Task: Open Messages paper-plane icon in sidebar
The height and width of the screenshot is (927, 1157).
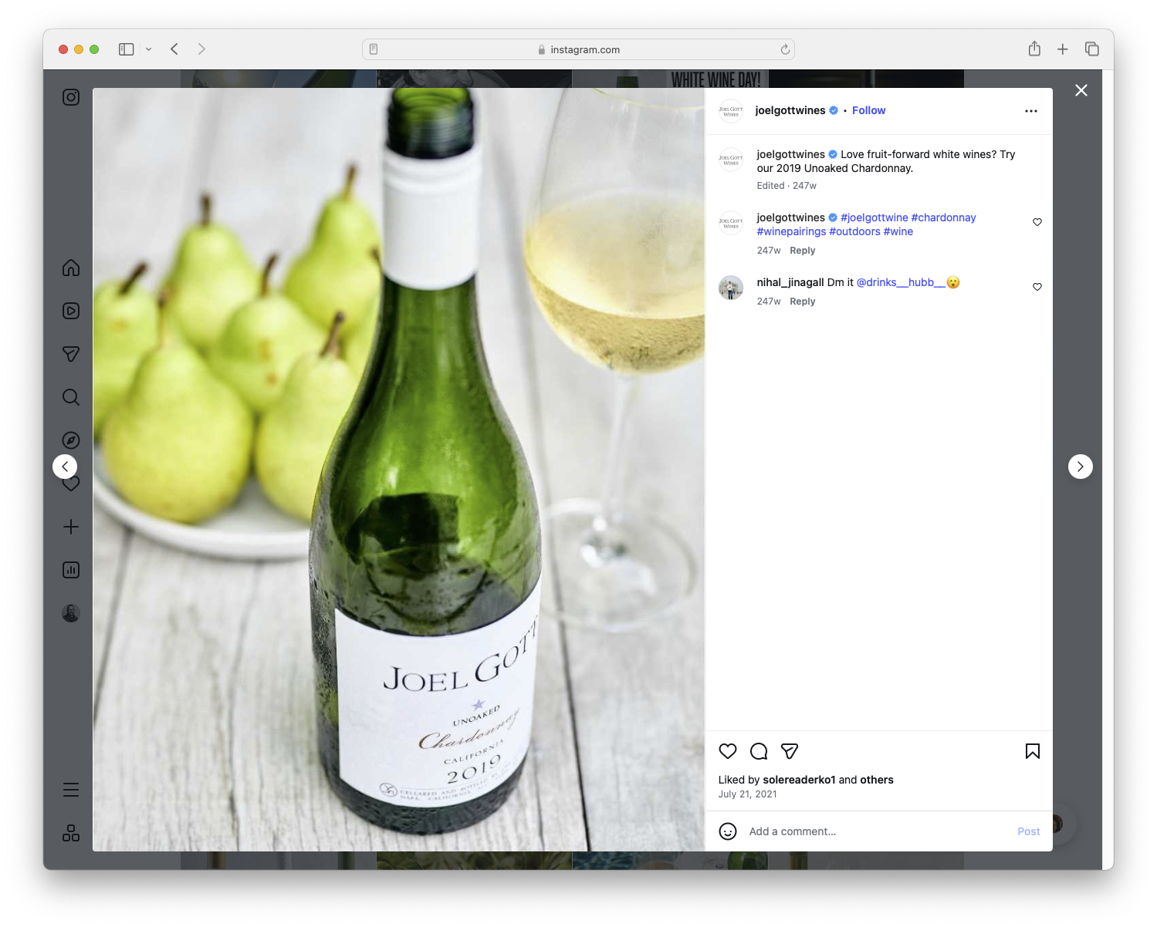Action: (x=71, y=354)
